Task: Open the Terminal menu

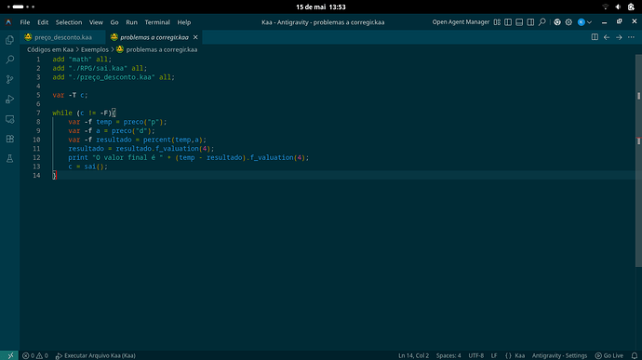Action: [157, 22]
